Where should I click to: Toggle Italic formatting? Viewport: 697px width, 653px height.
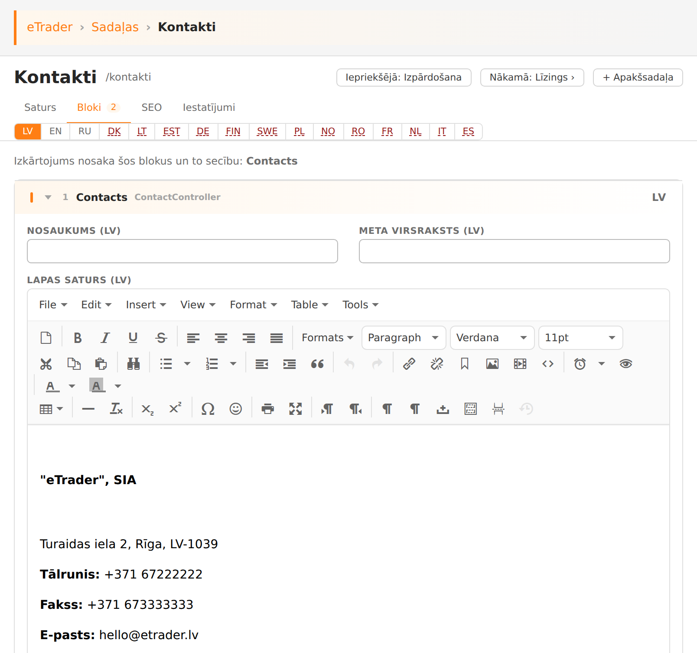(x=105, y=338)
